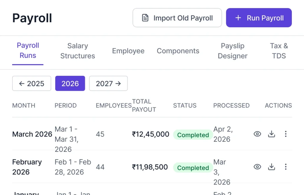
Task: Select the Components tab
Action: click(x=178, y=51)
